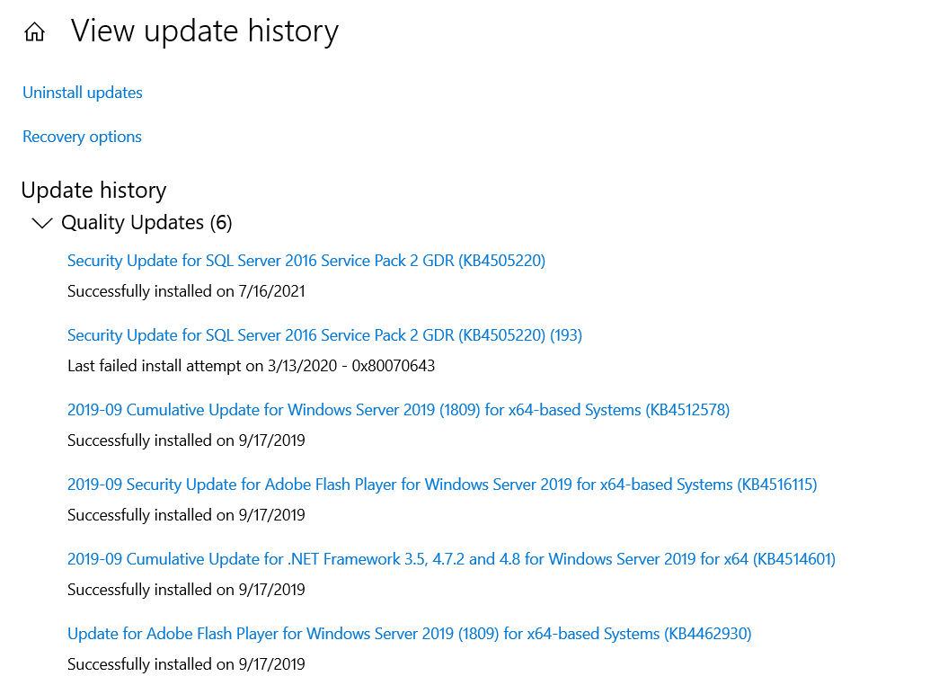Open Recovery options
The height and width of the screenshot is (685, 930).
click(82, 137)
